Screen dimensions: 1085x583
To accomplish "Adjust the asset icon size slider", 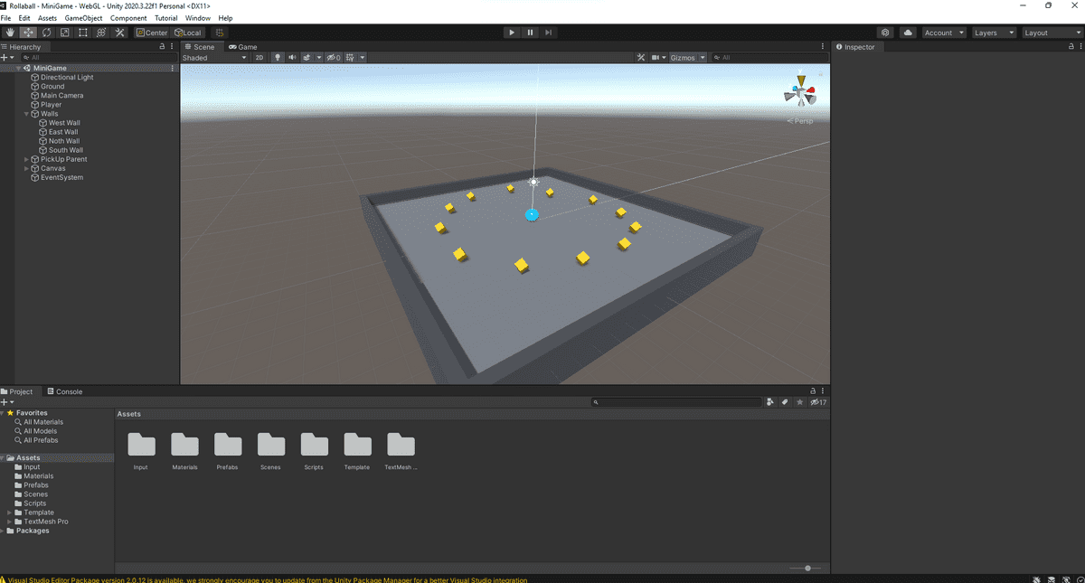I will pyautogui.click(x=807, y=568).
